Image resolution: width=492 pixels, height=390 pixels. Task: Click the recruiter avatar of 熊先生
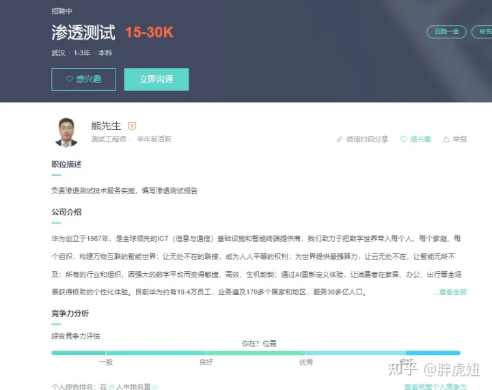pos(66,132)
